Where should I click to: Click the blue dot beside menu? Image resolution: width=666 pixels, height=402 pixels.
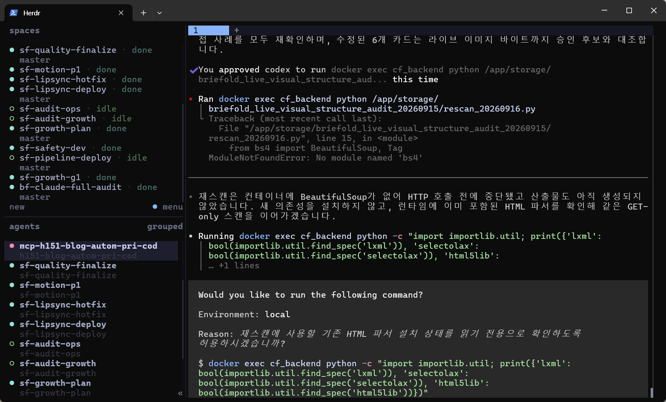click(155, 207)
